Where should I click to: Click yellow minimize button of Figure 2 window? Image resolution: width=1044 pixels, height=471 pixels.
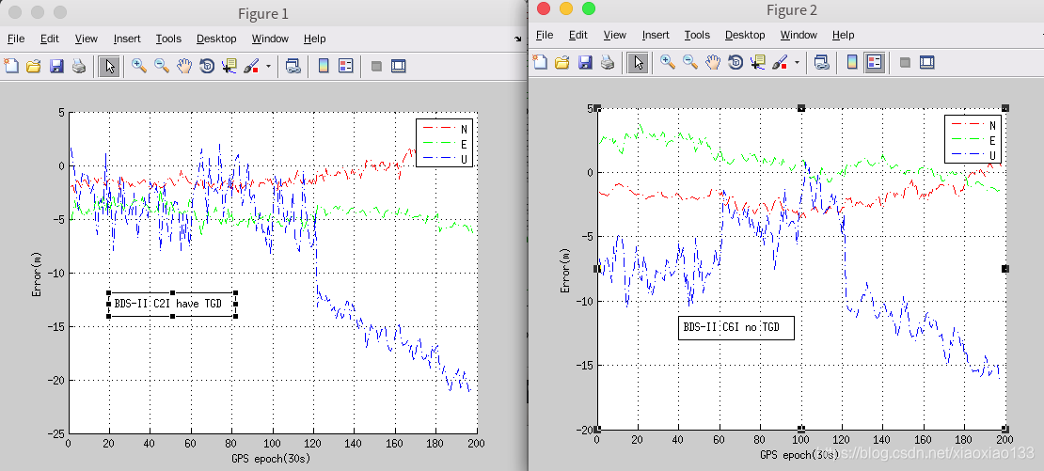tap(566, 8)
